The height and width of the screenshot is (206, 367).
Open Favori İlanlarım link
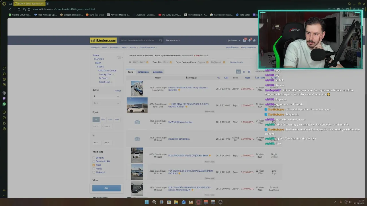(x=232, y=47)
